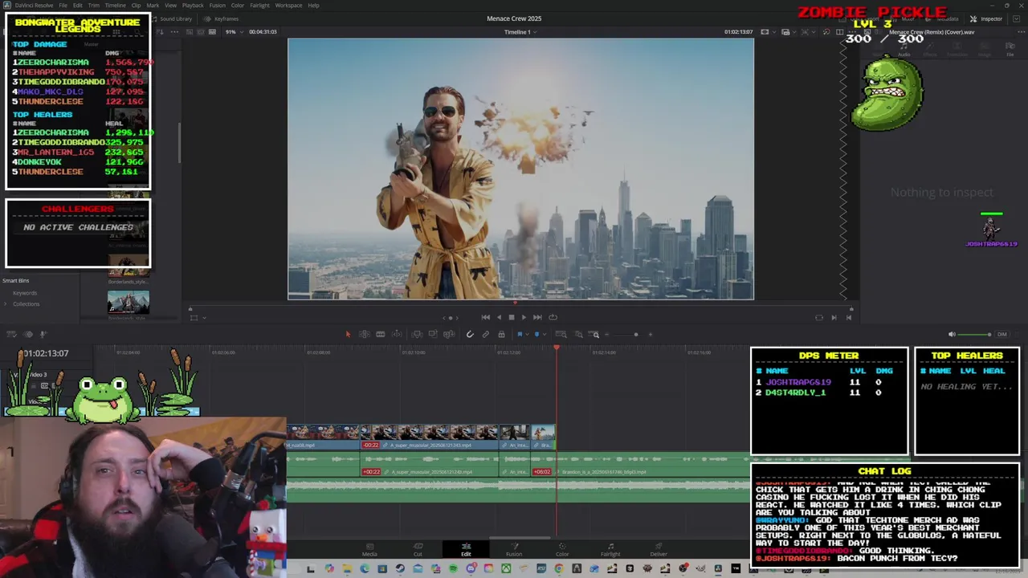The width and height of the screenshot is (1028, 578).
Task: Toggle Position Lock padlock icon
Action: tap(501, 334)
